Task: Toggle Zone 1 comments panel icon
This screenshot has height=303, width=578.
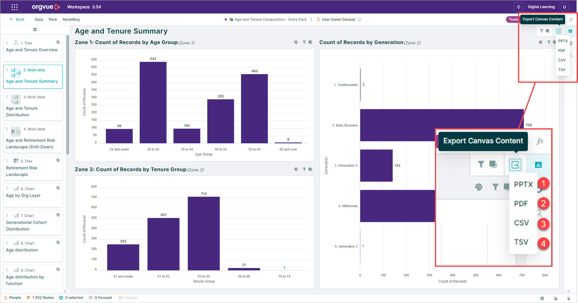Action: click(x=310, y=42)
